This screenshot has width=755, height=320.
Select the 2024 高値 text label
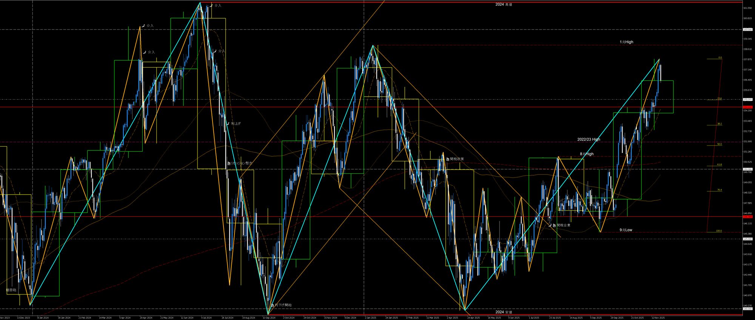[x=504, y=5]
